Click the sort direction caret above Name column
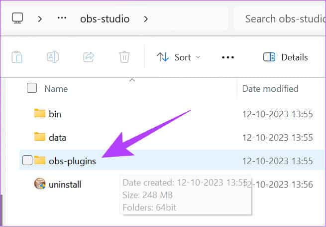 [132, 80]
